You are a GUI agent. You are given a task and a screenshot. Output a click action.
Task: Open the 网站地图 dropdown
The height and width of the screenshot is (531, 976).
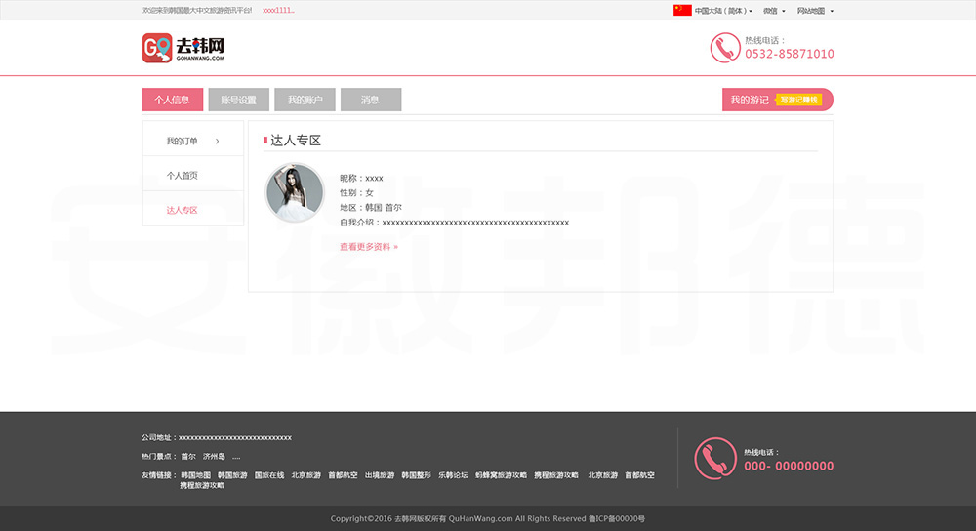(815, 11)
